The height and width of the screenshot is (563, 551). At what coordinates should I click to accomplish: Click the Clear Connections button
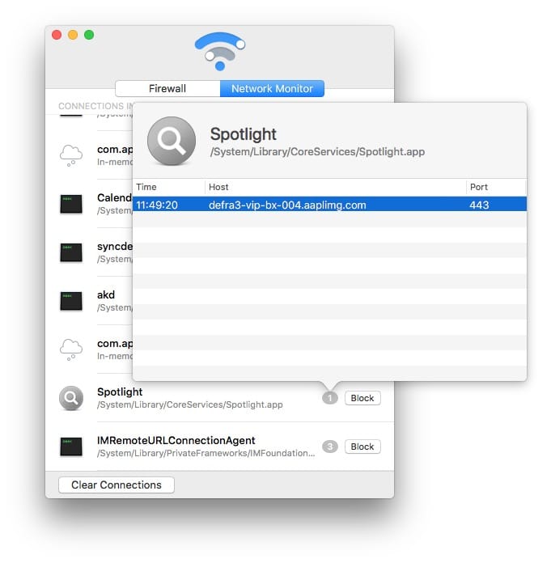(117, 485)
